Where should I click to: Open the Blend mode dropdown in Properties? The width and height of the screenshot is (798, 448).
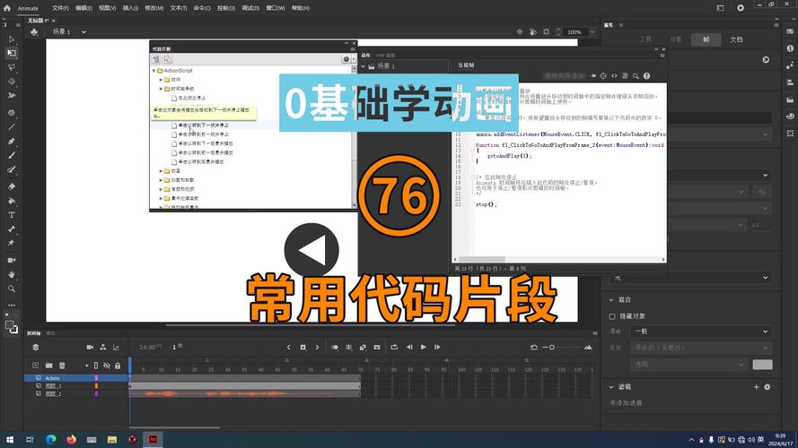701,332
